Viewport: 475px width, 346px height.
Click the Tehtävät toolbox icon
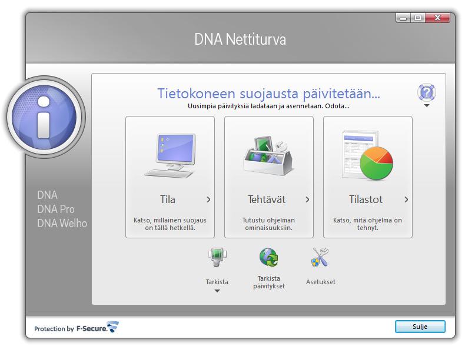[268, 155]
